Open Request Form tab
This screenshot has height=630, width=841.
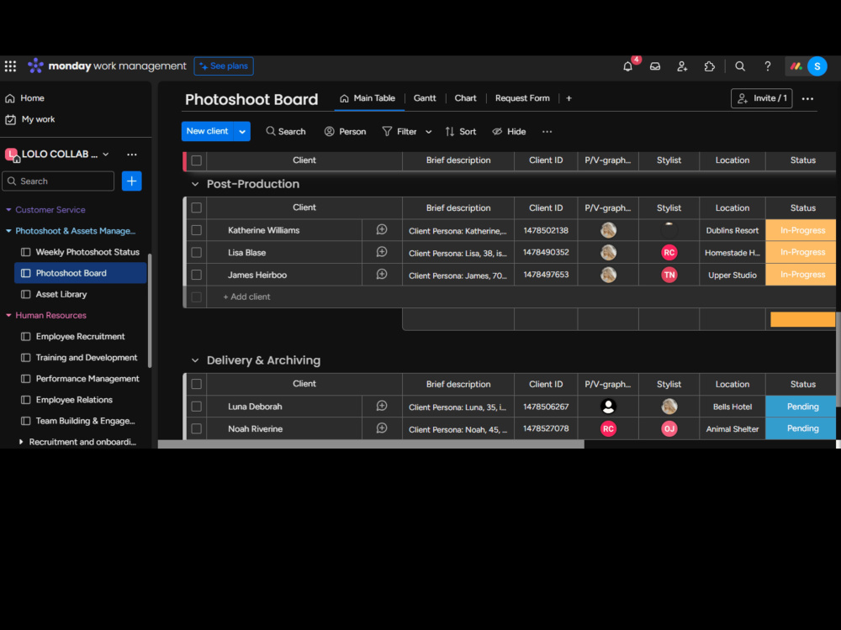point(522,98)
